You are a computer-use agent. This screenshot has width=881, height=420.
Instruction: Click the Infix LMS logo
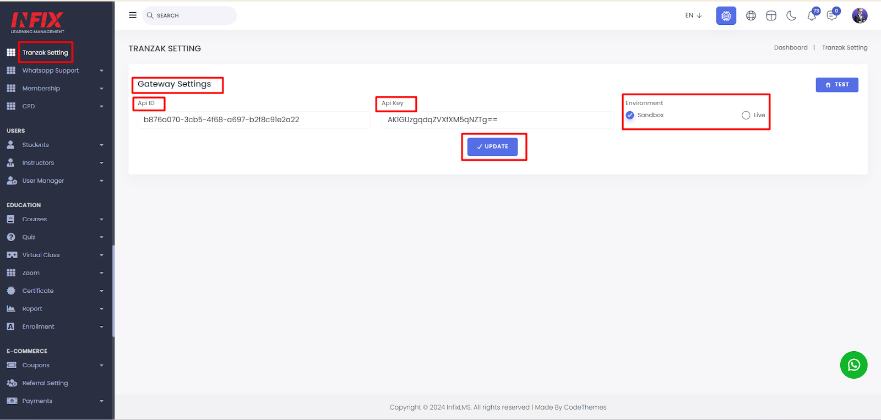coord(37,23)
